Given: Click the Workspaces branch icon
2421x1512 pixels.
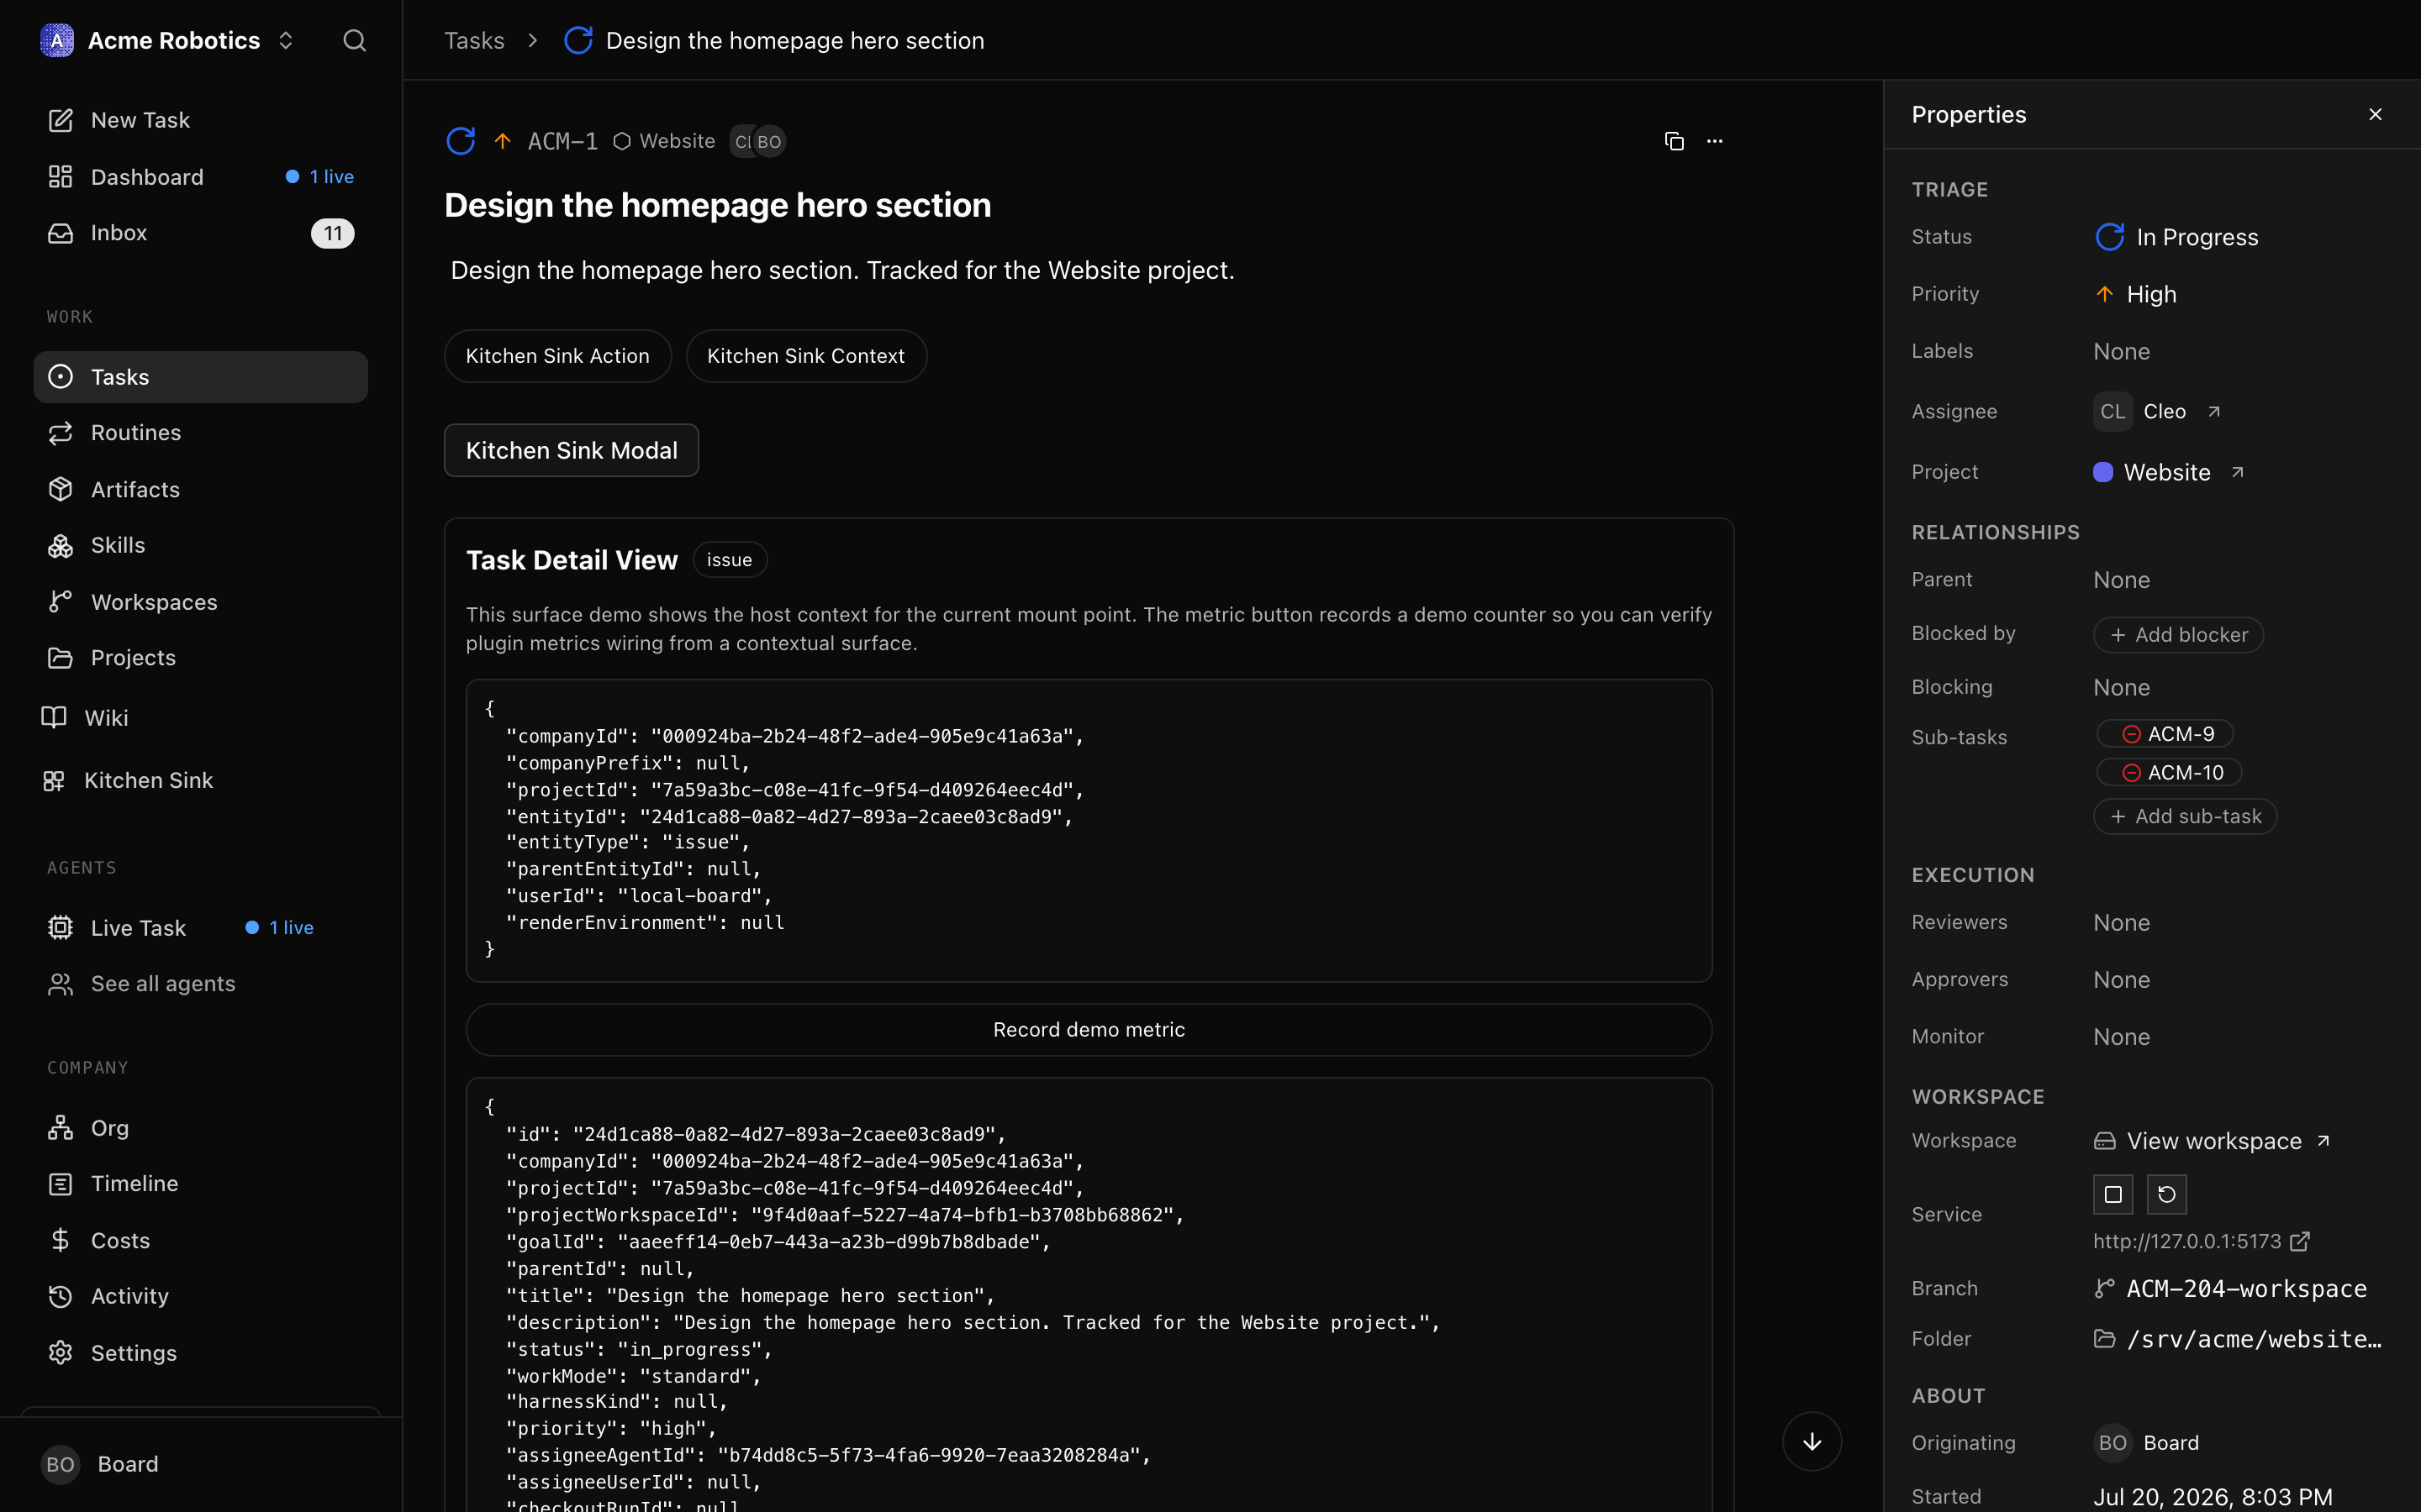Looking at the screenshot, I should (61, 602).
